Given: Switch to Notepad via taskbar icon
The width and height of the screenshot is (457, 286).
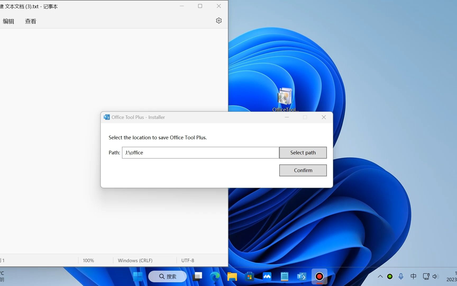Looking at the screenshot, I should pyautogui.click(x=284, y=277).
